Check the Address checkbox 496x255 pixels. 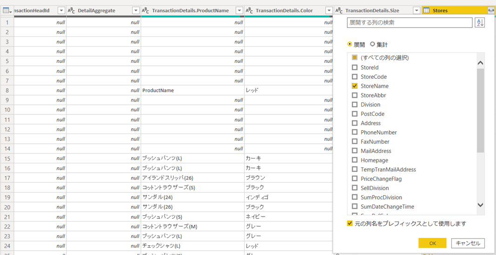pos(355,123)
